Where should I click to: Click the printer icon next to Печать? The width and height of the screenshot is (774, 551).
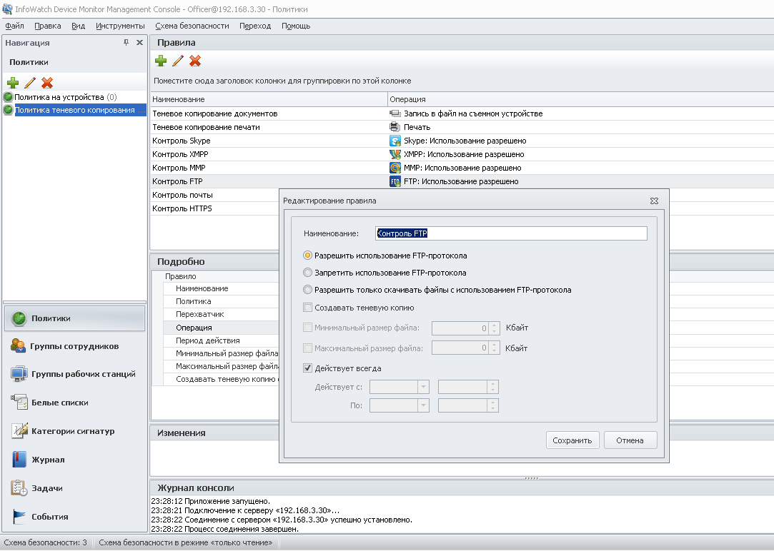(x=395, y=127)
